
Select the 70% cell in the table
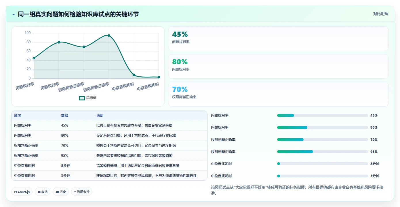click(x=64, y=146)
